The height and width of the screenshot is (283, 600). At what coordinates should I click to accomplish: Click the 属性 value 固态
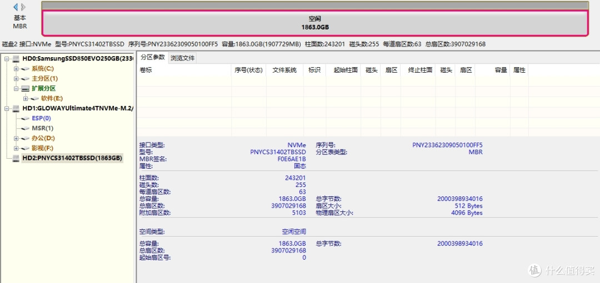pyautogui.click(x=300, y=166)
